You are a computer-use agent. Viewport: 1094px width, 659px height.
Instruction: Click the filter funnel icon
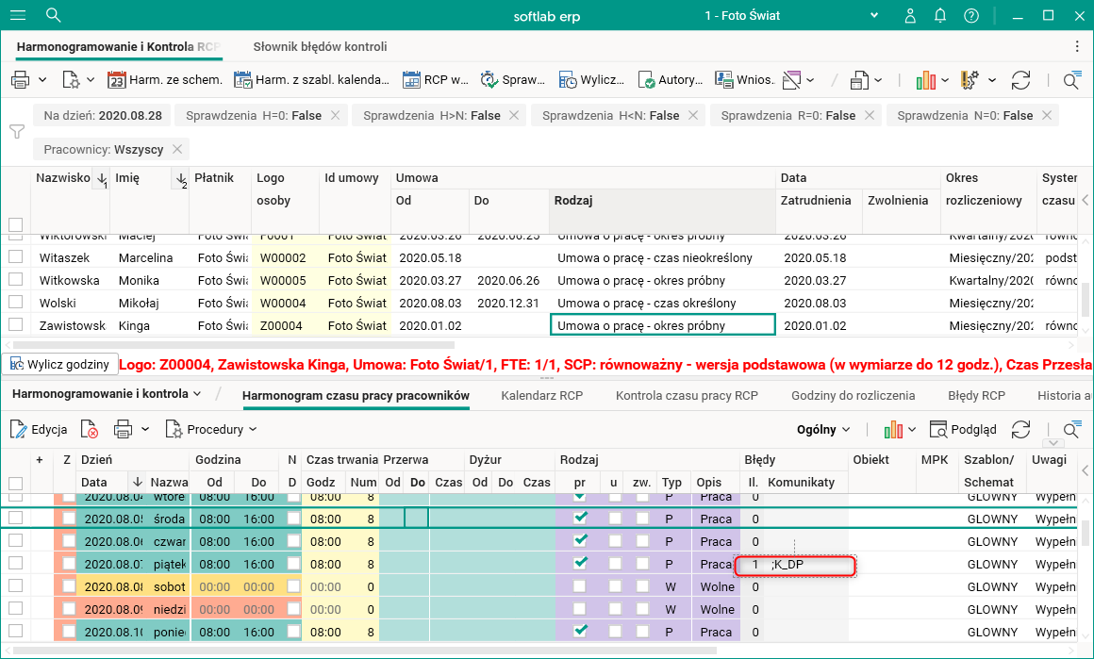[x=16, y=131]
